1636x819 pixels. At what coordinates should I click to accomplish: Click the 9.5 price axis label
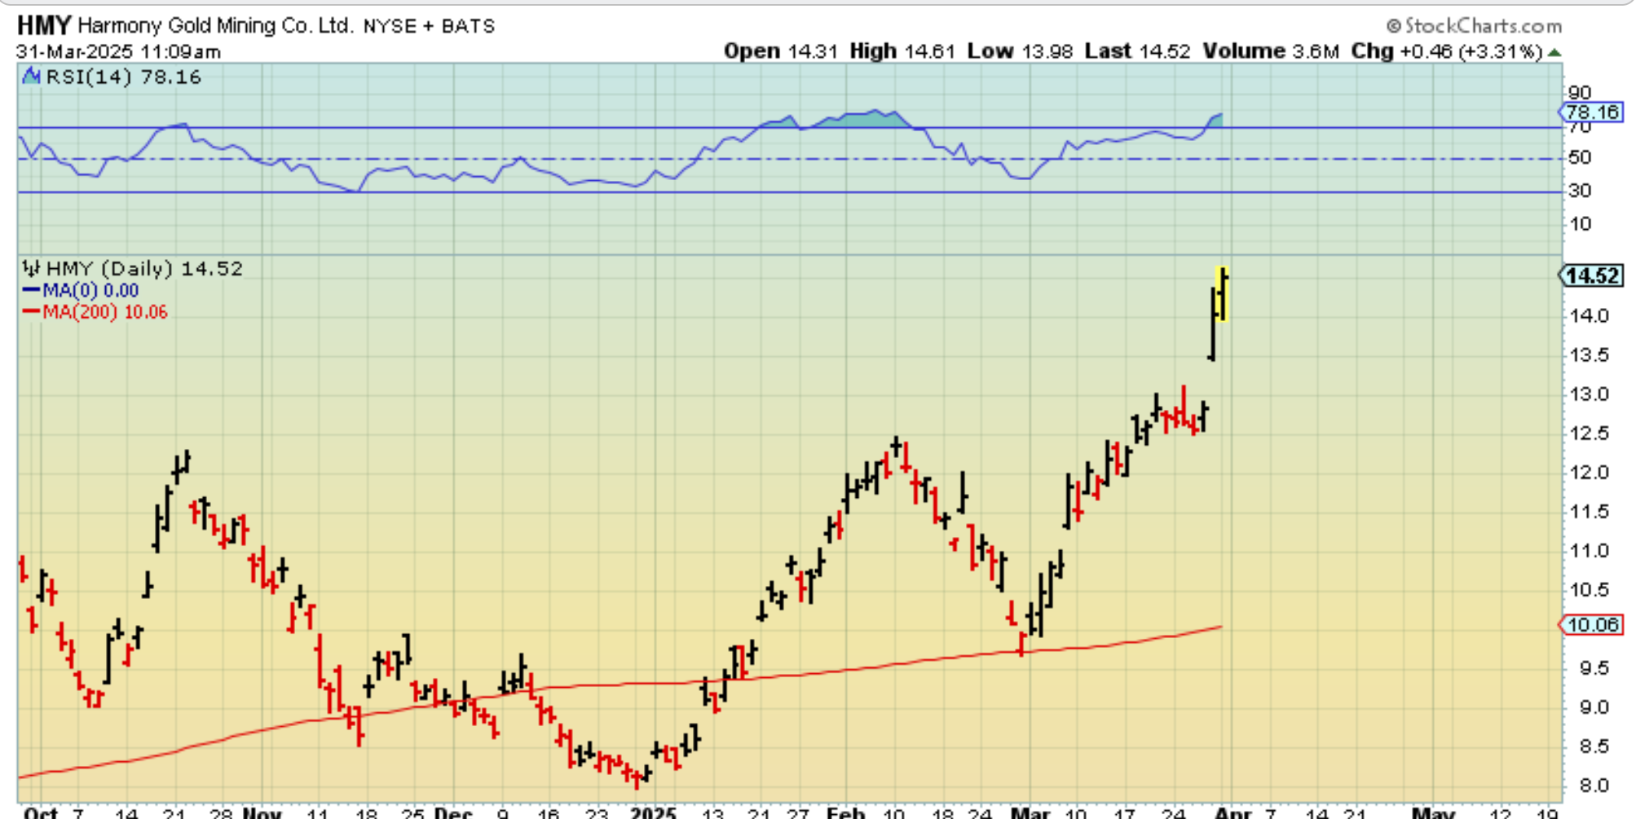pos(1594,668)
